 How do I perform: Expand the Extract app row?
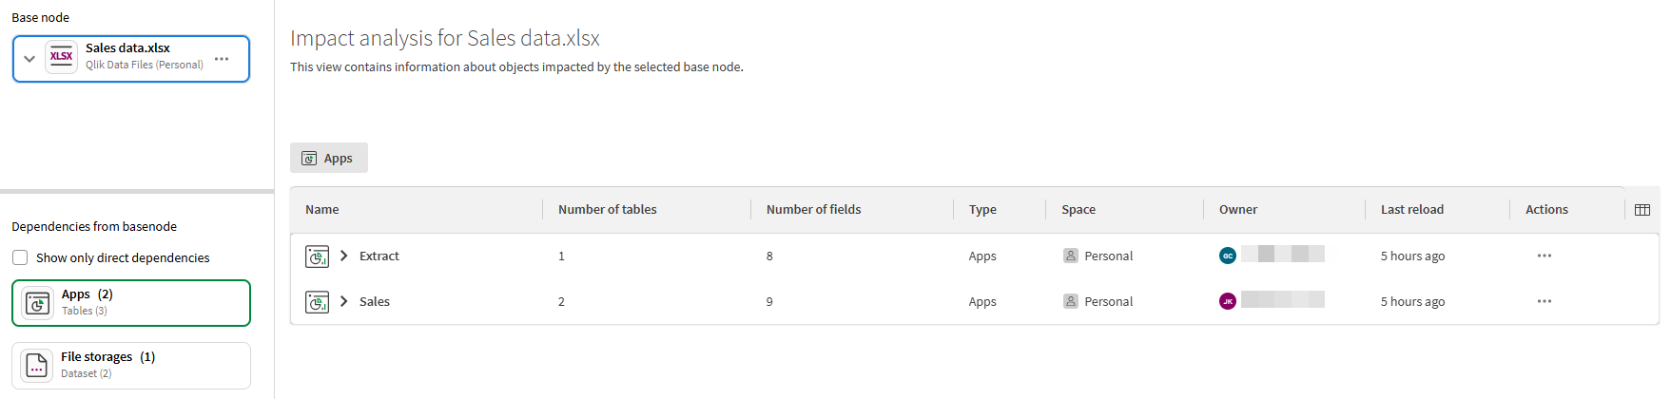tap(344, 256)
